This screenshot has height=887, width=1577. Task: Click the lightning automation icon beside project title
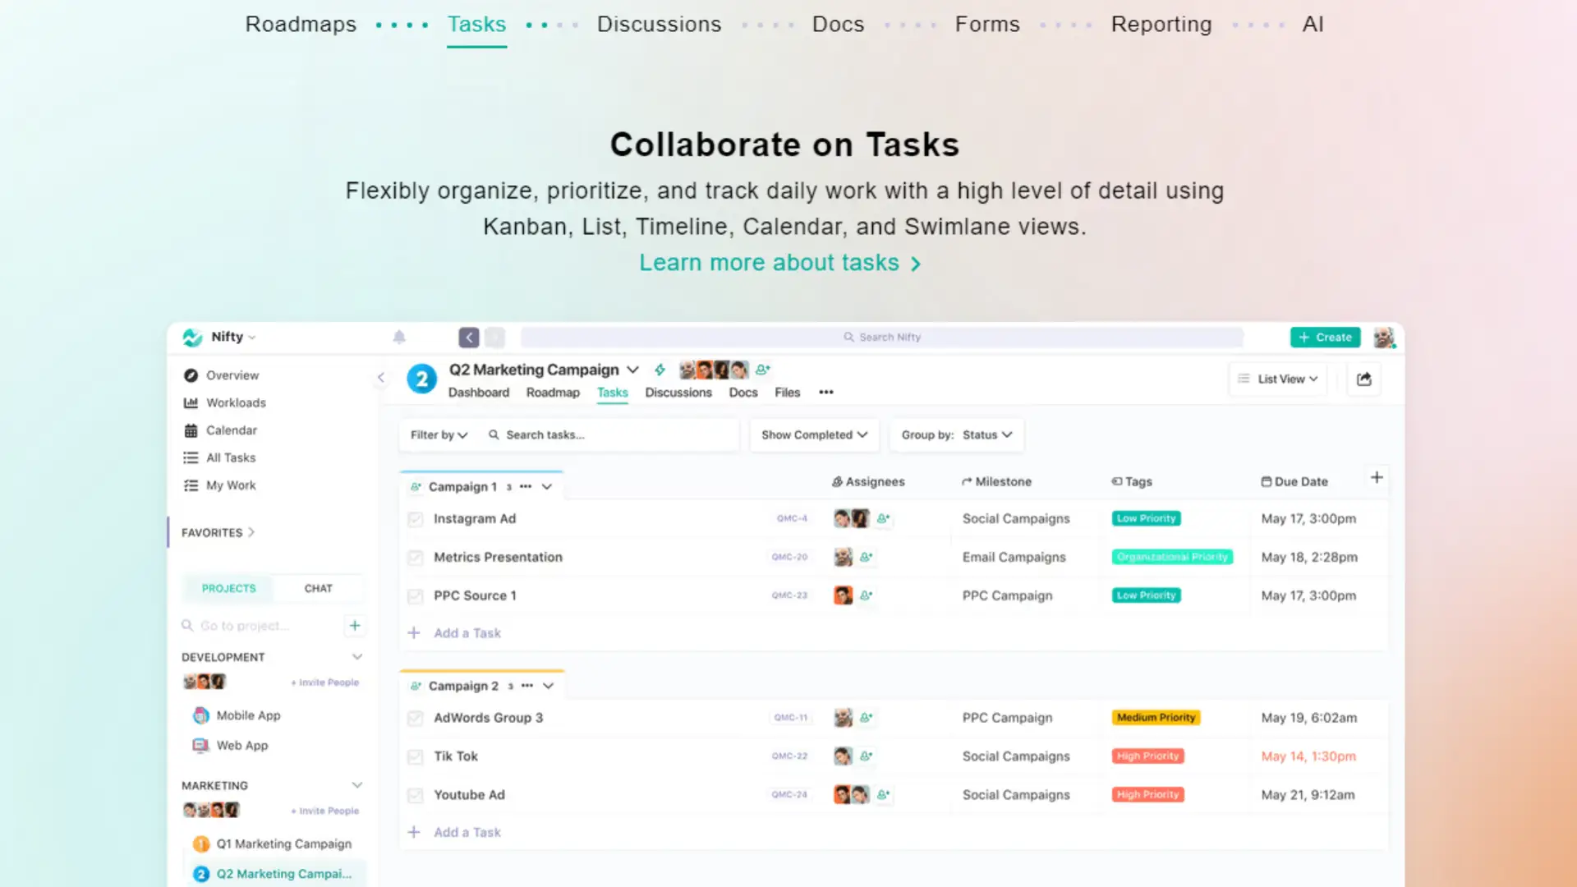tap(660, 370)
